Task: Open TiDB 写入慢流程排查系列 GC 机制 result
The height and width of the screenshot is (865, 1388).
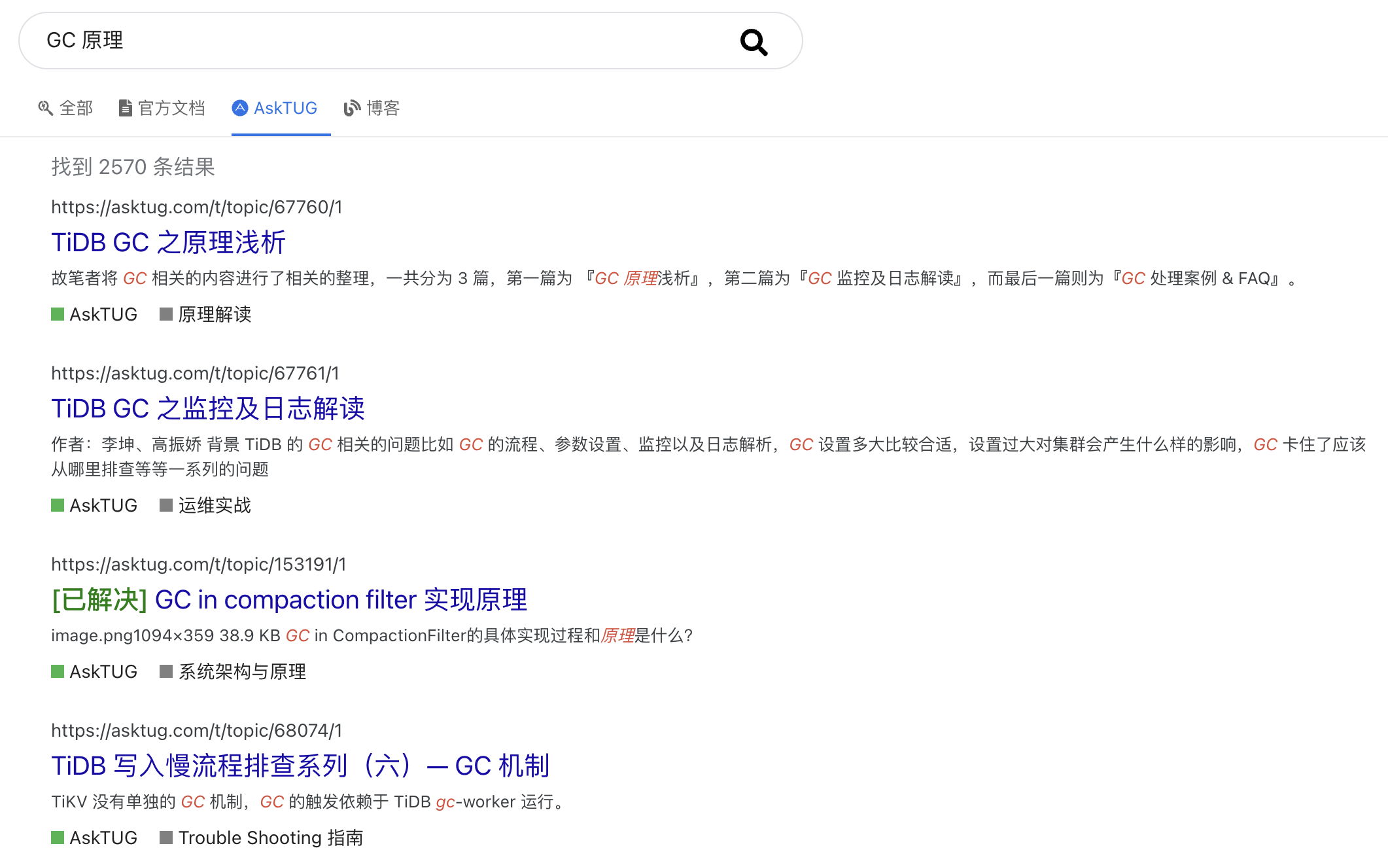Action: coord(300,766)
